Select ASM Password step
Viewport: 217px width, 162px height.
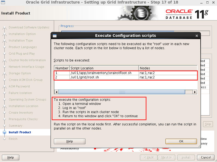(19, 86)
